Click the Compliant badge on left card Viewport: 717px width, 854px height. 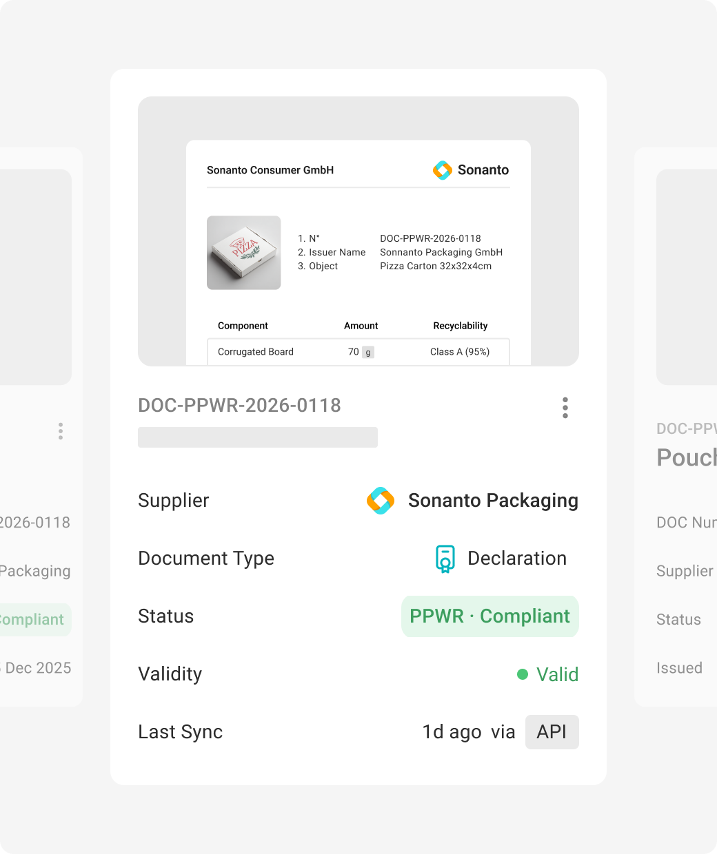(x=33, y=620)
